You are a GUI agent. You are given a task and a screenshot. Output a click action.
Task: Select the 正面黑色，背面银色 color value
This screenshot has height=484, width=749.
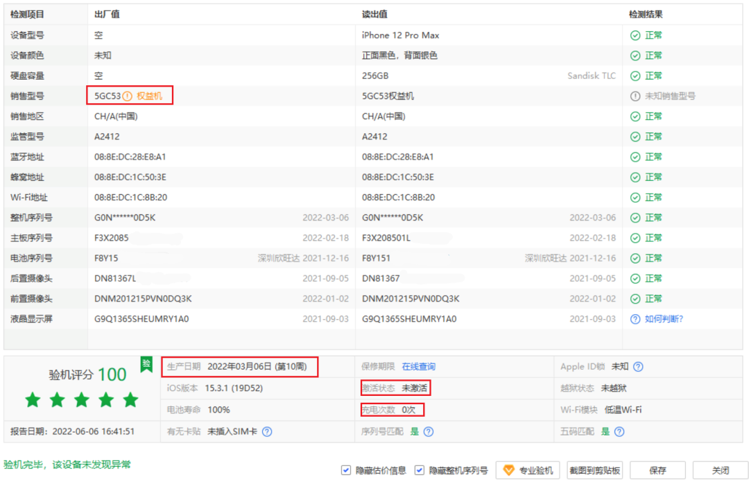pyautogui.click(x=399, y=55)
